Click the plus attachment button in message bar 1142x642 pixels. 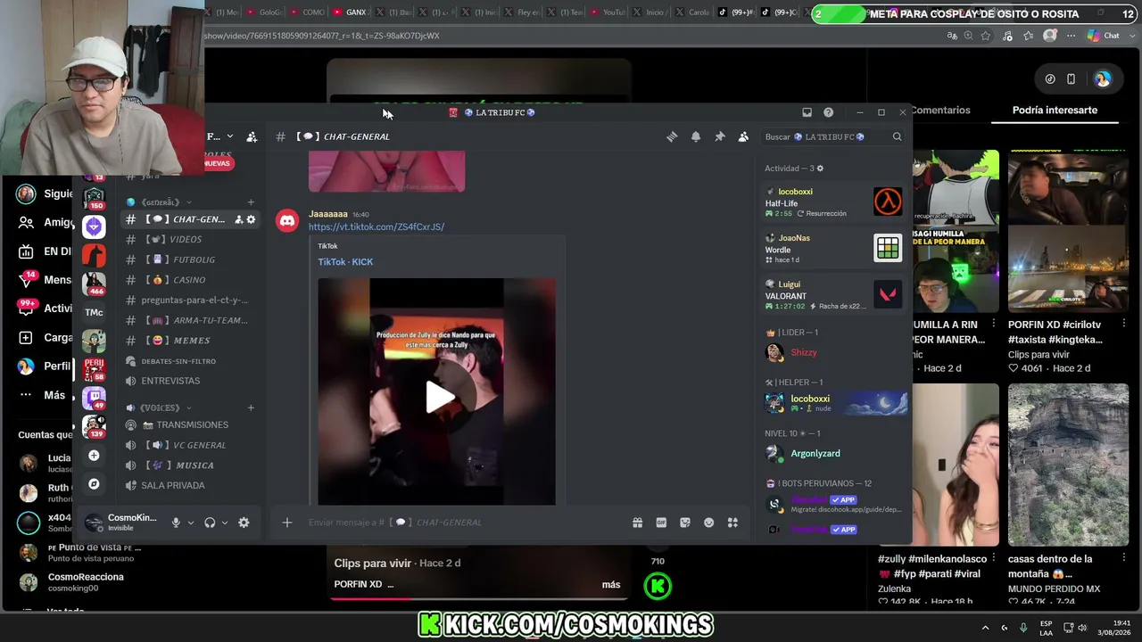[x=286, y=523]
